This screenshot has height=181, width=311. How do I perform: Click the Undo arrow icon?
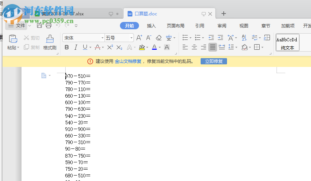58,25
